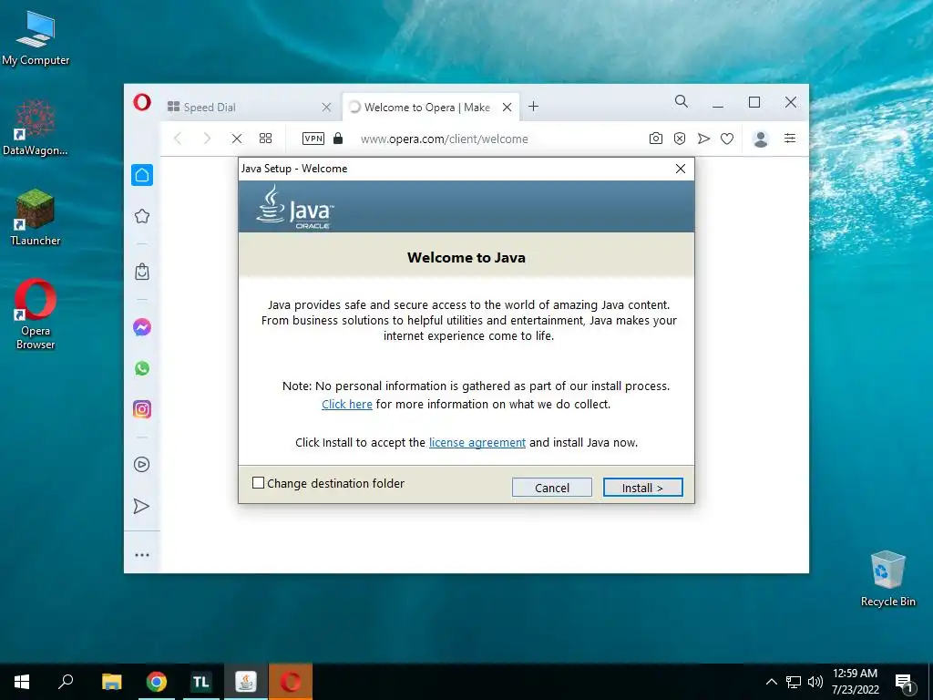Click the sidebar Home icon
This screenshot has width=933, height=700.
142,175
